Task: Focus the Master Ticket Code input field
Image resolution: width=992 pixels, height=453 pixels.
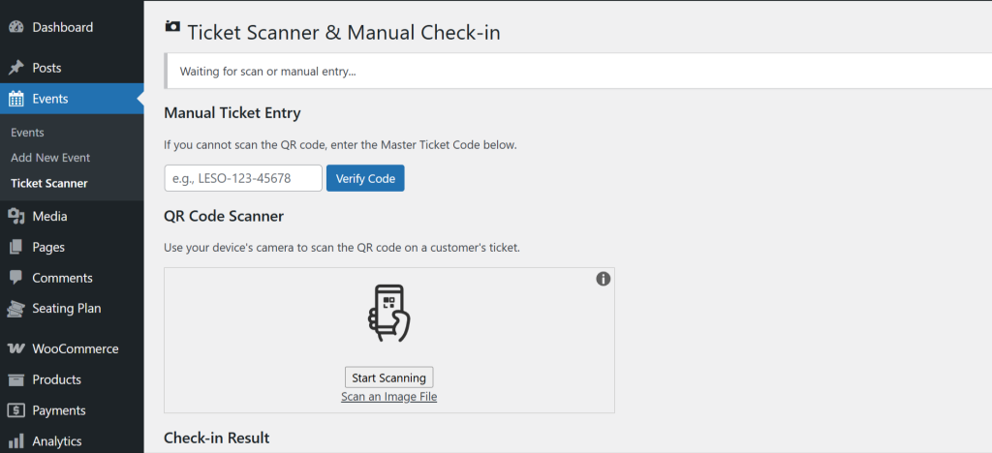Action: click(x=243, y=178)
